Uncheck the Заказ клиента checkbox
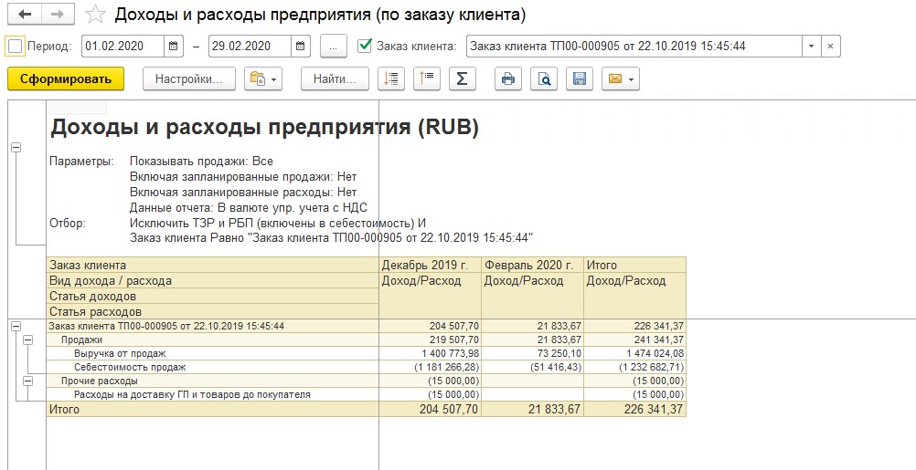Viewport: 916px width, 470px height. tap(365, 45)
